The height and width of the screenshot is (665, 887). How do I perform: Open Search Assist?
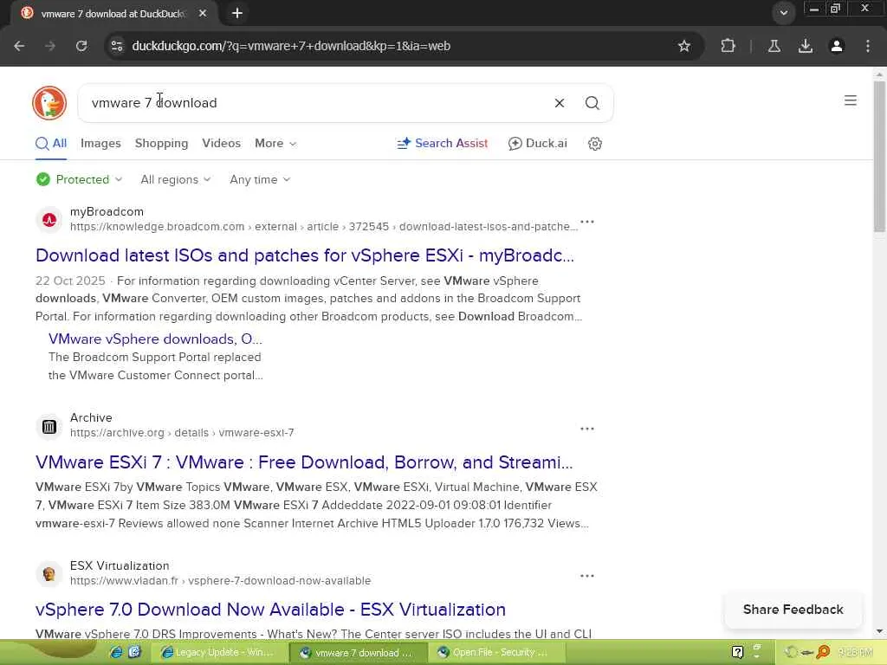442,144
